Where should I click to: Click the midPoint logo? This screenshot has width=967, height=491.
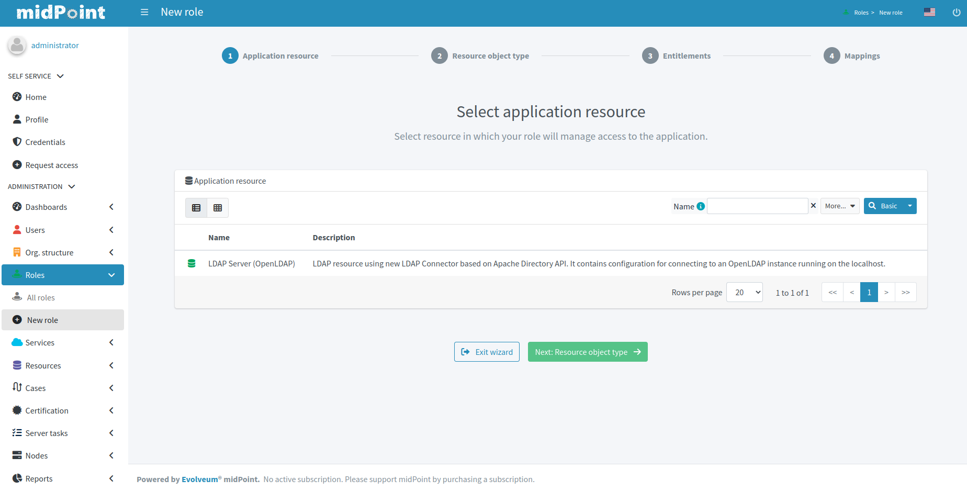(x=61, y=13)
